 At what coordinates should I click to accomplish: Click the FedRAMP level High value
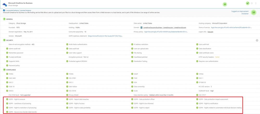[x=212, y=91]
